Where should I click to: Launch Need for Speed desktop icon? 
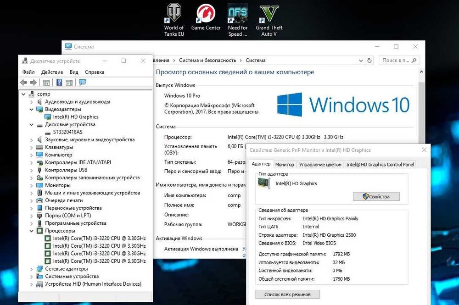[238, 20]
